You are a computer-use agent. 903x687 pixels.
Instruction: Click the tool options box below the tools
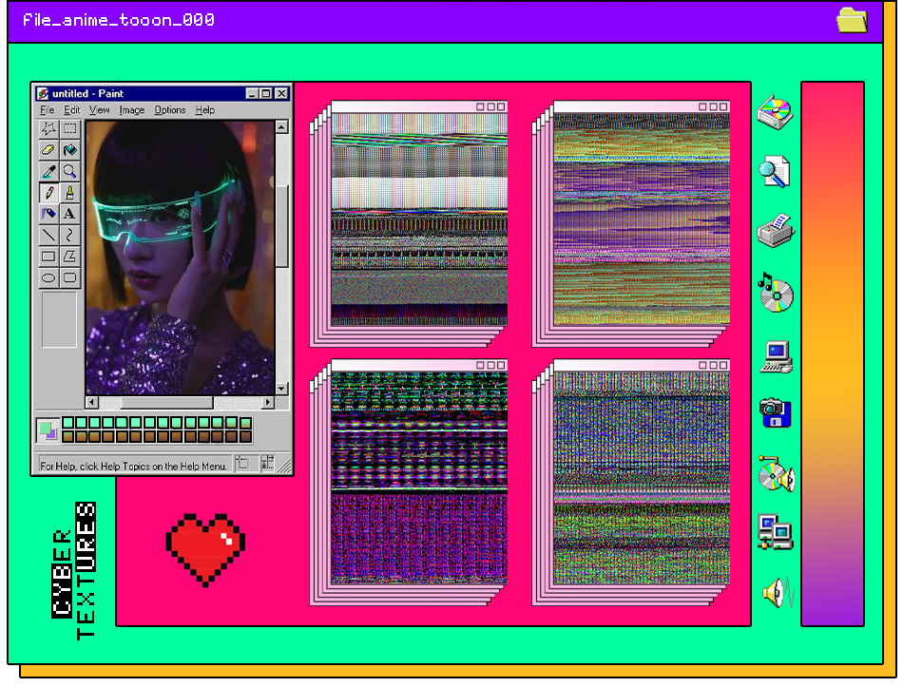point(59,319)
